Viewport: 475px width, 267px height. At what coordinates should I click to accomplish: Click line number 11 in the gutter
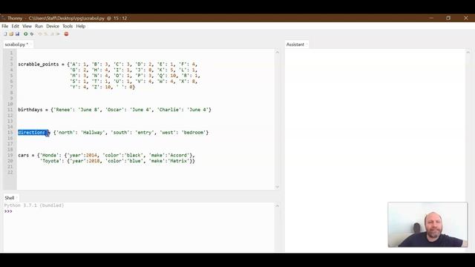(10, 110)
